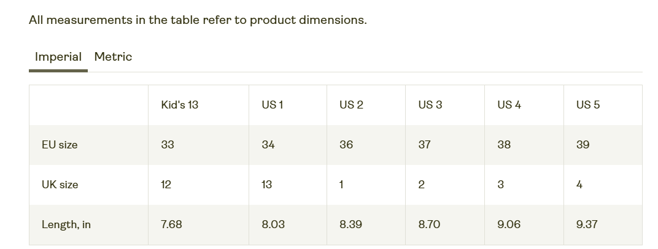
Task: Click the 8.39 length value
Action: click(x=350, y=224)
